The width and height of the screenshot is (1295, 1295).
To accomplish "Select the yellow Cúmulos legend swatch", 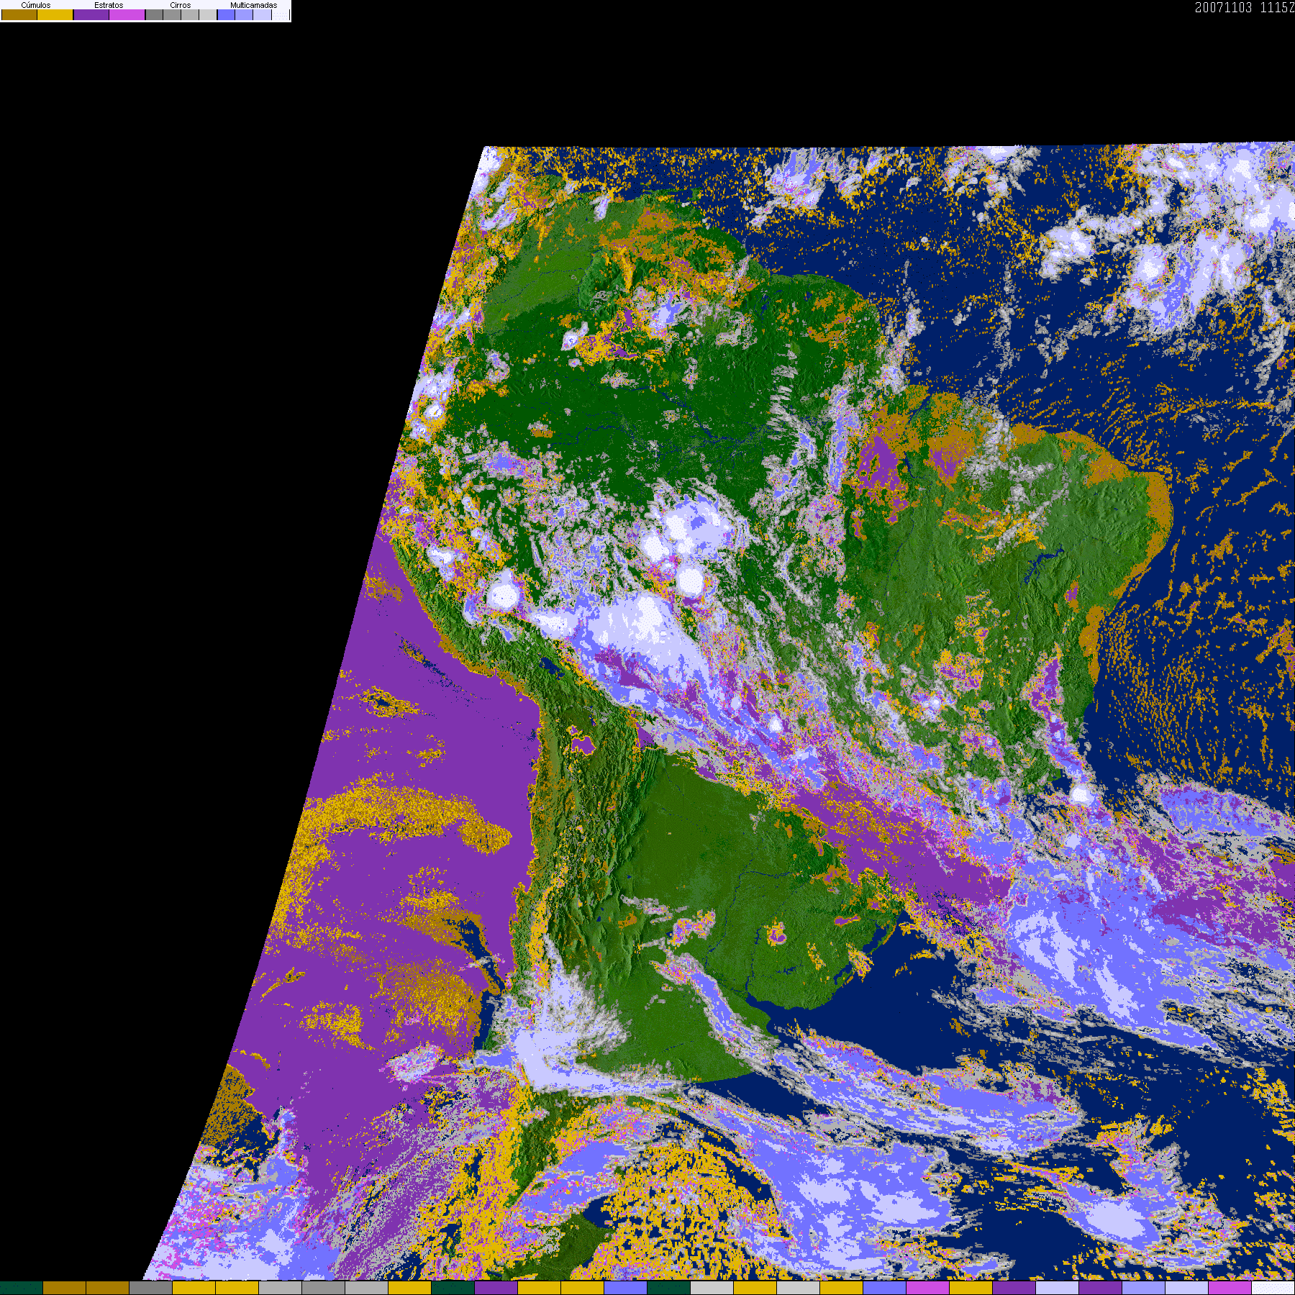I will 55,14.
